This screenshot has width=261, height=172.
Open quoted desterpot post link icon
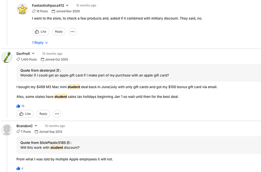click(x=57, y=70)
